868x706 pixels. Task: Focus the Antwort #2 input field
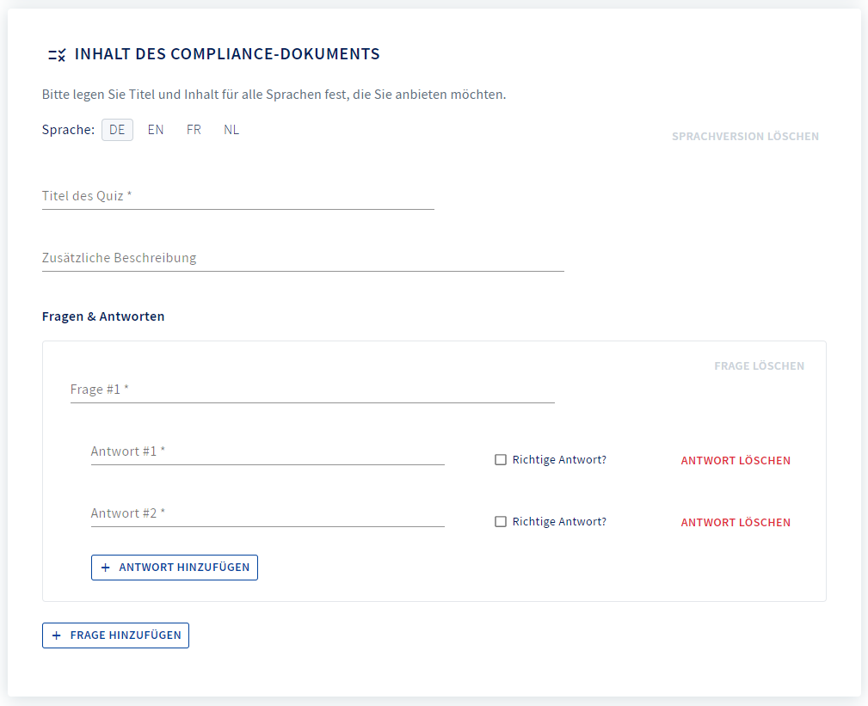click(x=268, y=514)
